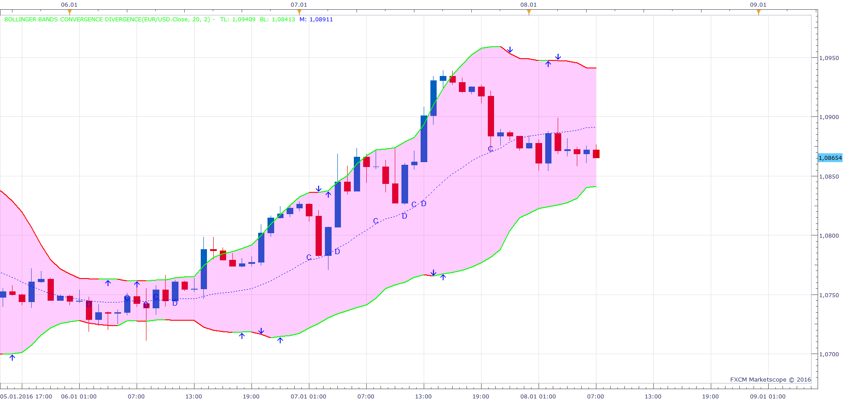Click the 1,0700 price axis label
Viewport: 847px width, 402px height.
[x=829, y=354]
